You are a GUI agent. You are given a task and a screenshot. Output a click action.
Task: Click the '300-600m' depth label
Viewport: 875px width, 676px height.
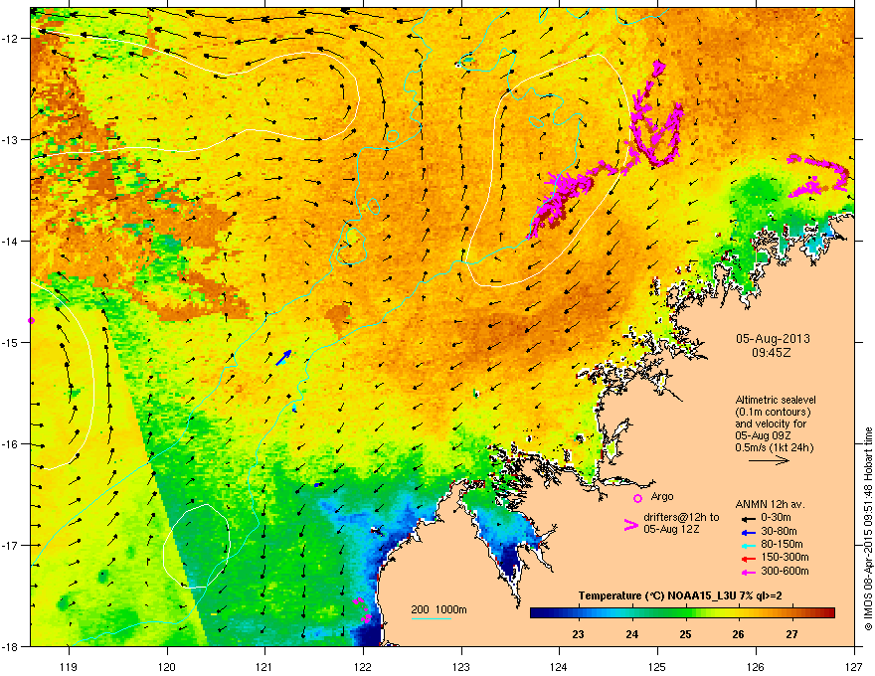[785, 571]
